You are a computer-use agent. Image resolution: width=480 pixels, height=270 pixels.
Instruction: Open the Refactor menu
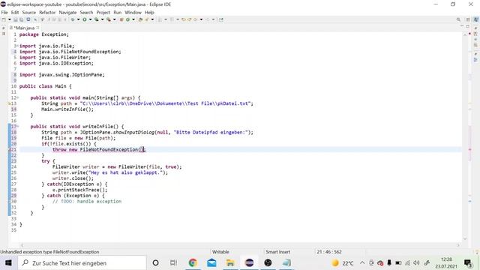point(47,13)
